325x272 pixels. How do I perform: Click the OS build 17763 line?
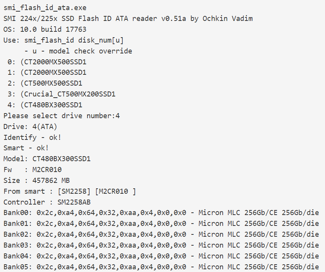tap(45, 29)
